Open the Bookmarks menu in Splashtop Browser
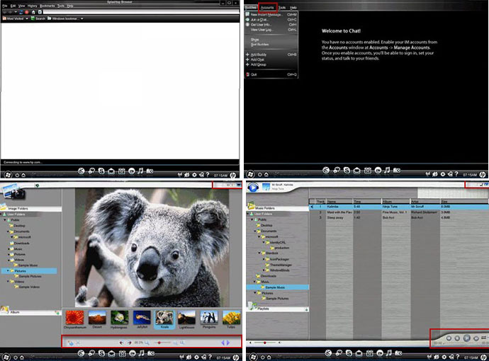This screenshot has height=361, width=489. (47, 6)
